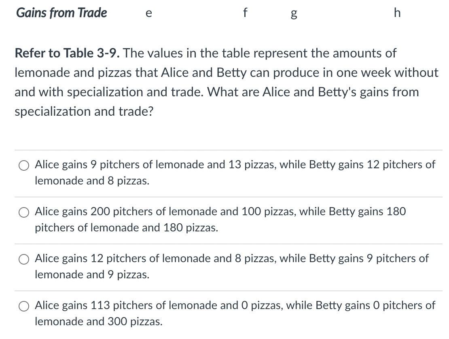Click answer text 'Alice gains 12 pitchers of lemonade'
Image resolution: width=449 pixels, height=339 pixels.
(x=111, y=258)
